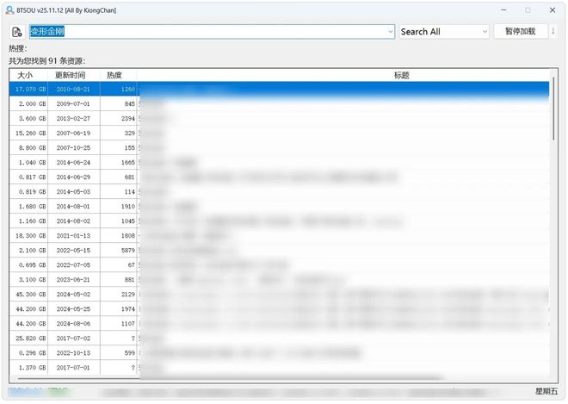Click the down-arrow sort icon at top right
This screenshot has height=404, width=568.
coord(551,32)
